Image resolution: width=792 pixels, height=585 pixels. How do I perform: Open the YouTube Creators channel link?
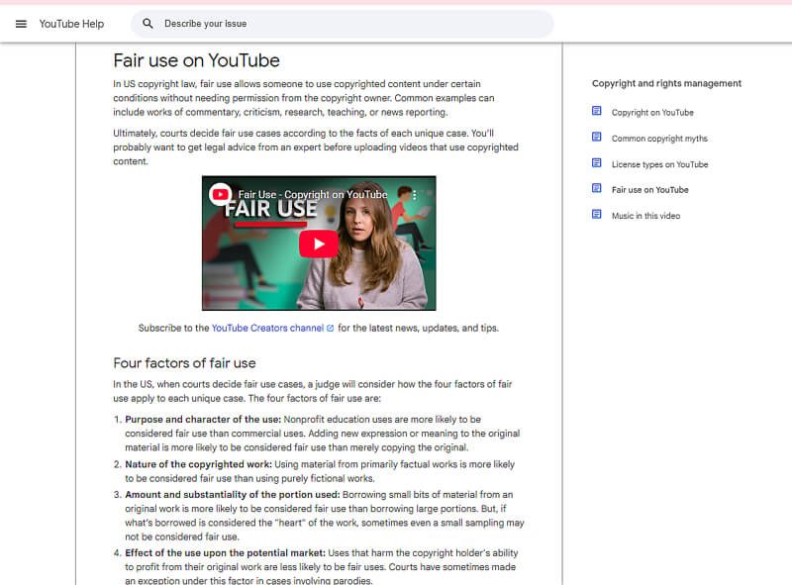(x=267, y=328)
